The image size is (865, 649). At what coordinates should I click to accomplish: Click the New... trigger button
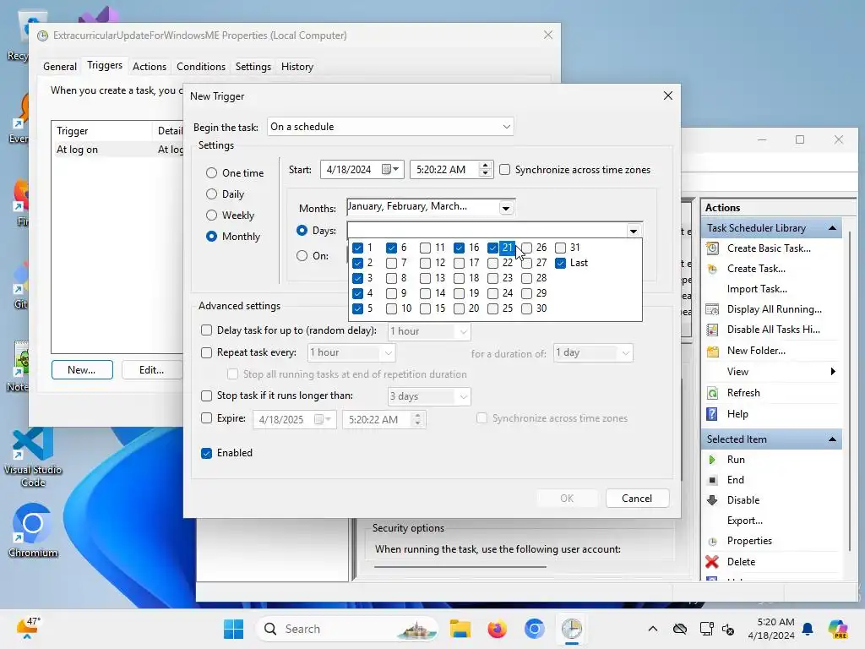tap(82, 370)
